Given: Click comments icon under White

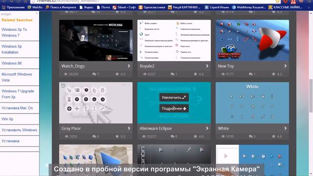Looking at the screenshot, I should 251,136.
